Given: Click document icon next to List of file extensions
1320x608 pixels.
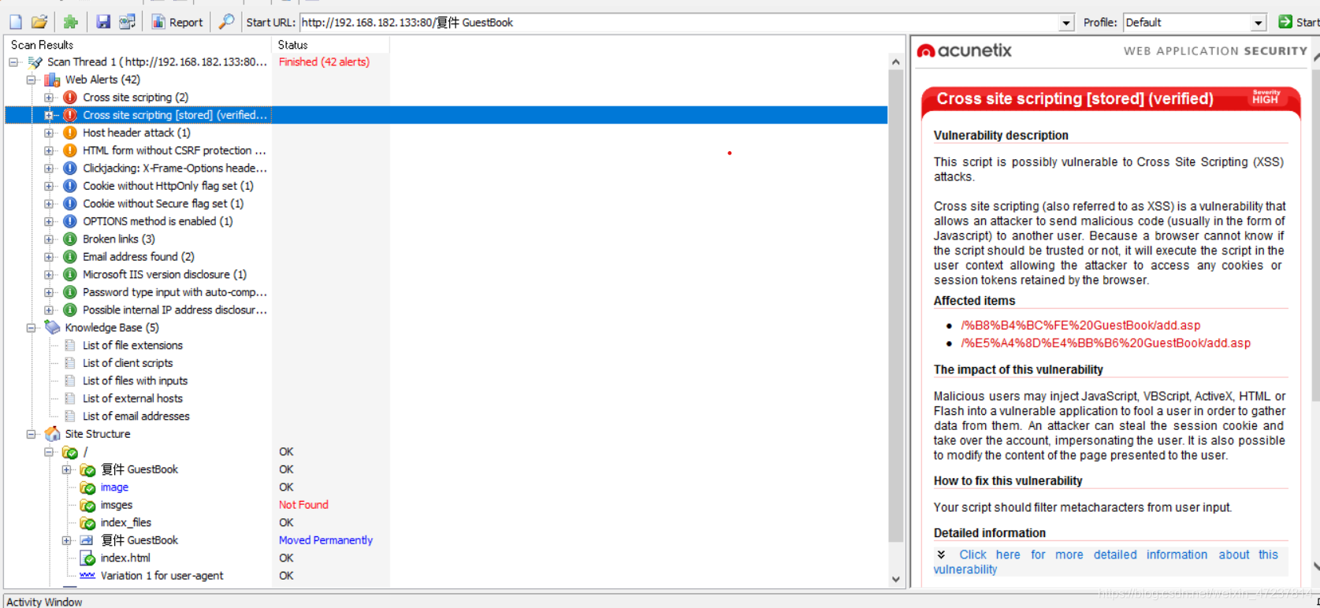Looking at the screenshot, I should pyautogui.click(x=70, y=346).
